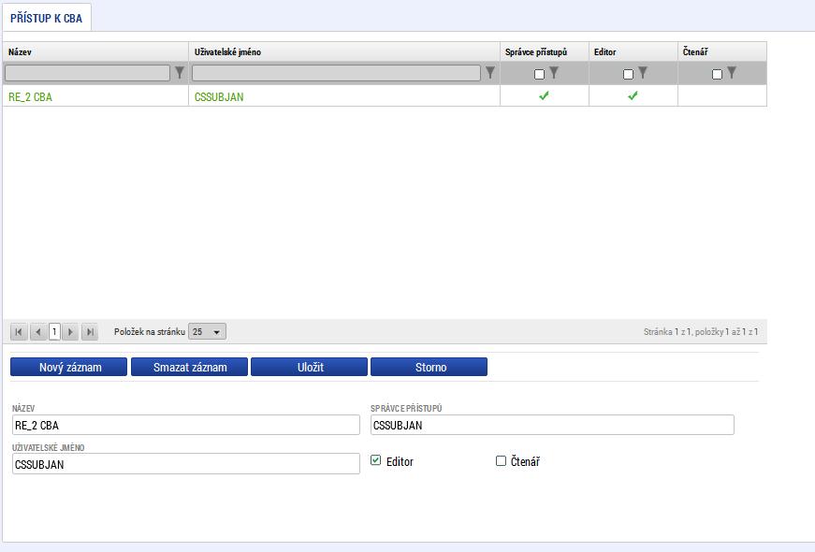Image resolution: width=815 pixels, height=552 pixels.
Task: Cancel with the Storno button
Action: click(429, 367)
